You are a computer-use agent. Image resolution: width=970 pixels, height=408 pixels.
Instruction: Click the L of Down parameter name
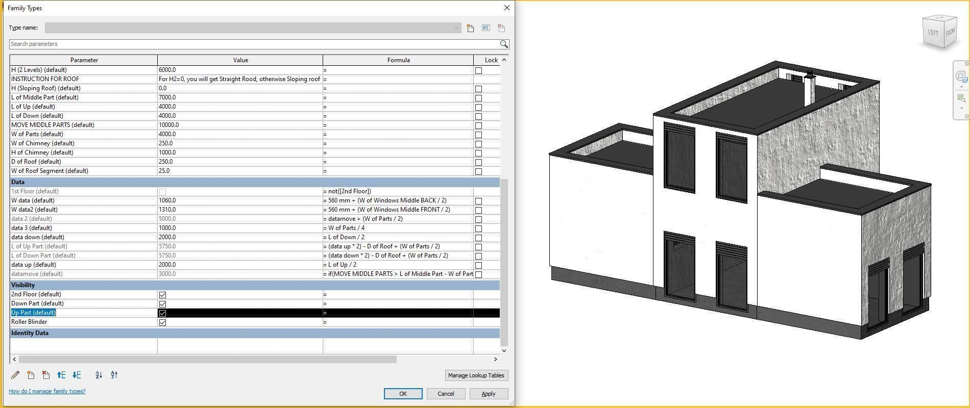pyautogui.click(x=37, y=116)
